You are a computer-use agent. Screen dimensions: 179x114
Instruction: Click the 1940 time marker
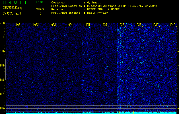[172, 25]
